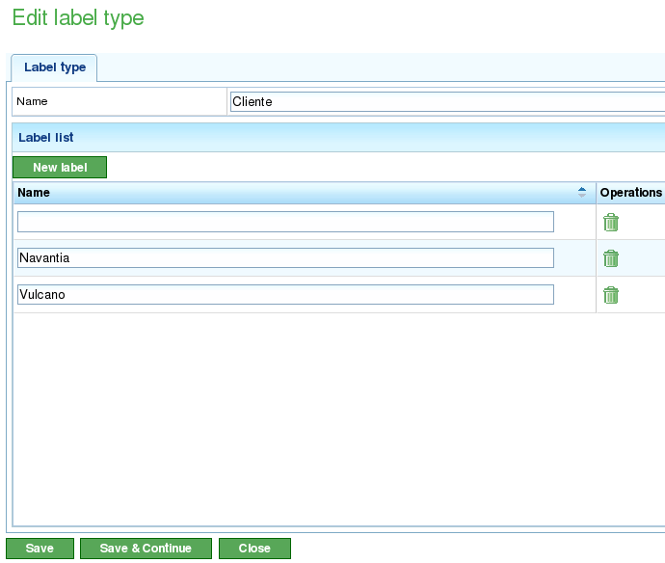Image resolution: width=665 pixels, height=563 pixels.
Task: Click the empty tab strip right of Label type
Action: 386,67
